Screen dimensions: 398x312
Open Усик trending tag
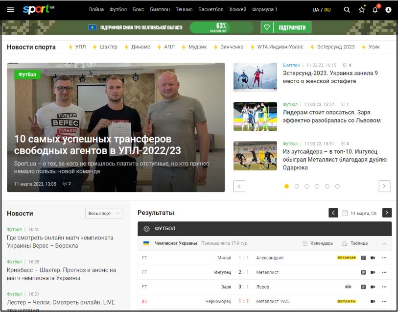(x=374, y=47)
